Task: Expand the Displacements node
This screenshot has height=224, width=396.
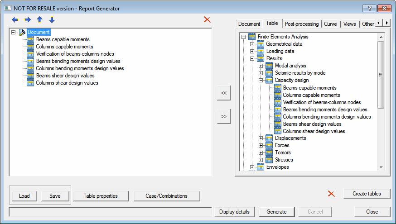Action: (x=261, y=138)
